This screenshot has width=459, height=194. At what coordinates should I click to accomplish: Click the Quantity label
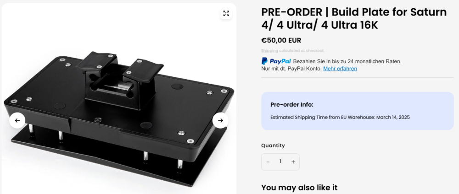point(273,145)
